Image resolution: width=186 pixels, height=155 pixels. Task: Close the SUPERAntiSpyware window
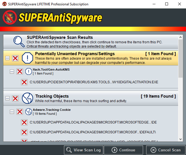point(180,4)
